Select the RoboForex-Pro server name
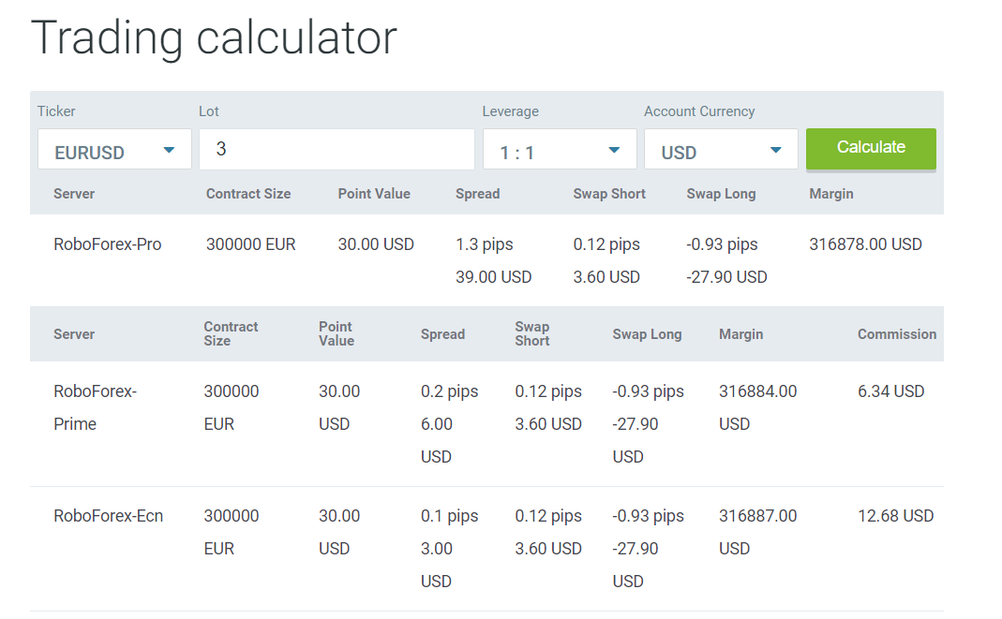1002x619 pixels. pyautogui.click(x=108, y=244)
